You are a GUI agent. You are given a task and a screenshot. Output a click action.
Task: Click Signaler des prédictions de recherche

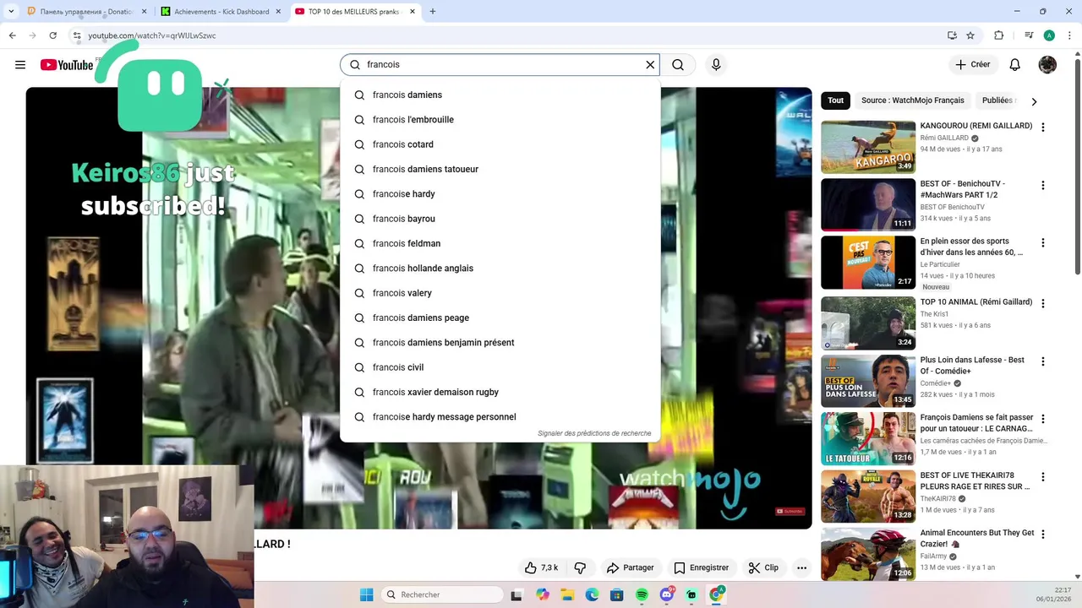pyautogui.click(x=594, y=433)
